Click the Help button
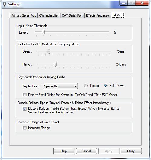151x160 pixels. (x=64, y=151)
